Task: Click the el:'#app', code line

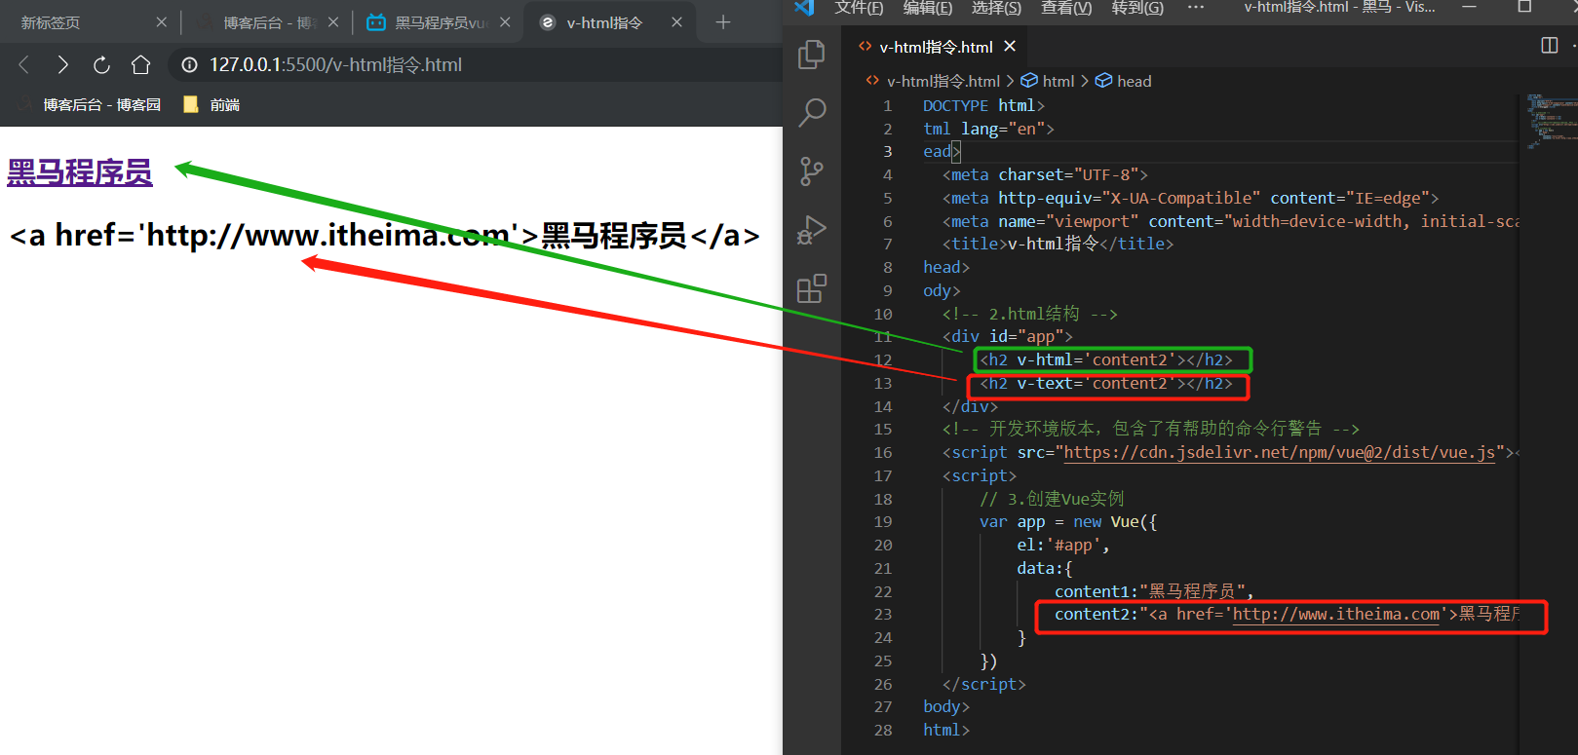Action: click(1063, 546)
